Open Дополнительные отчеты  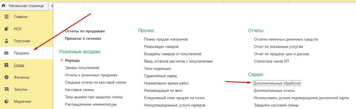[x=274, y=91]
